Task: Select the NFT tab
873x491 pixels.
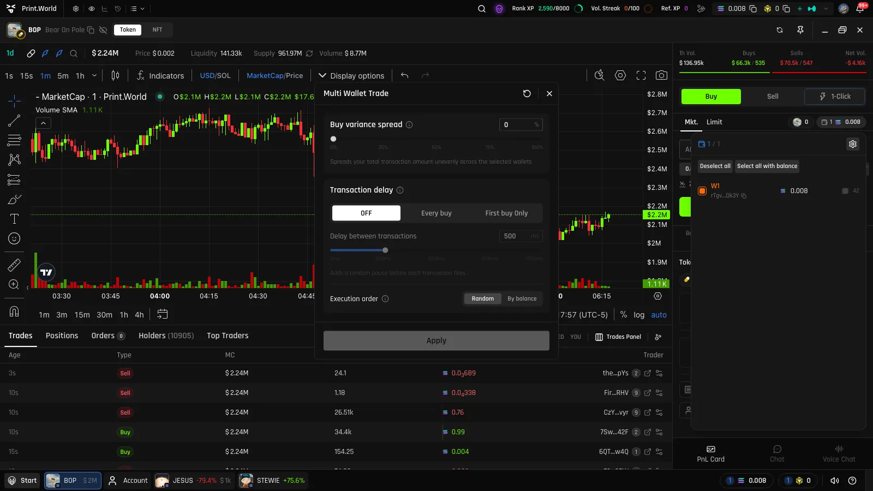Action: [x=157, y=30]
